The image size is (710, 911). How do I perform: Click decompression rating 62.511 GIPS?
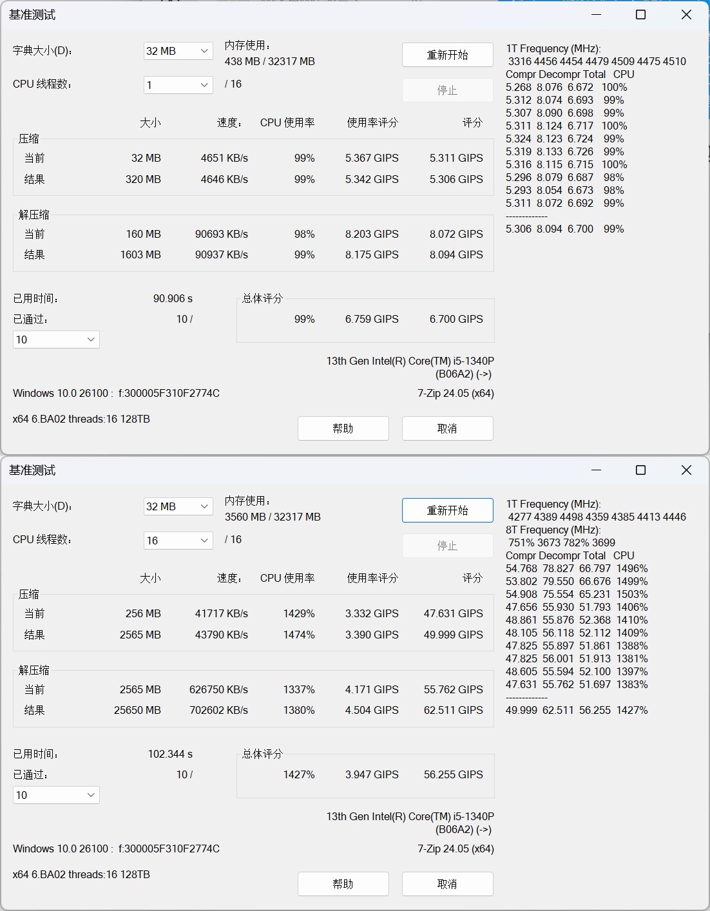454,710
